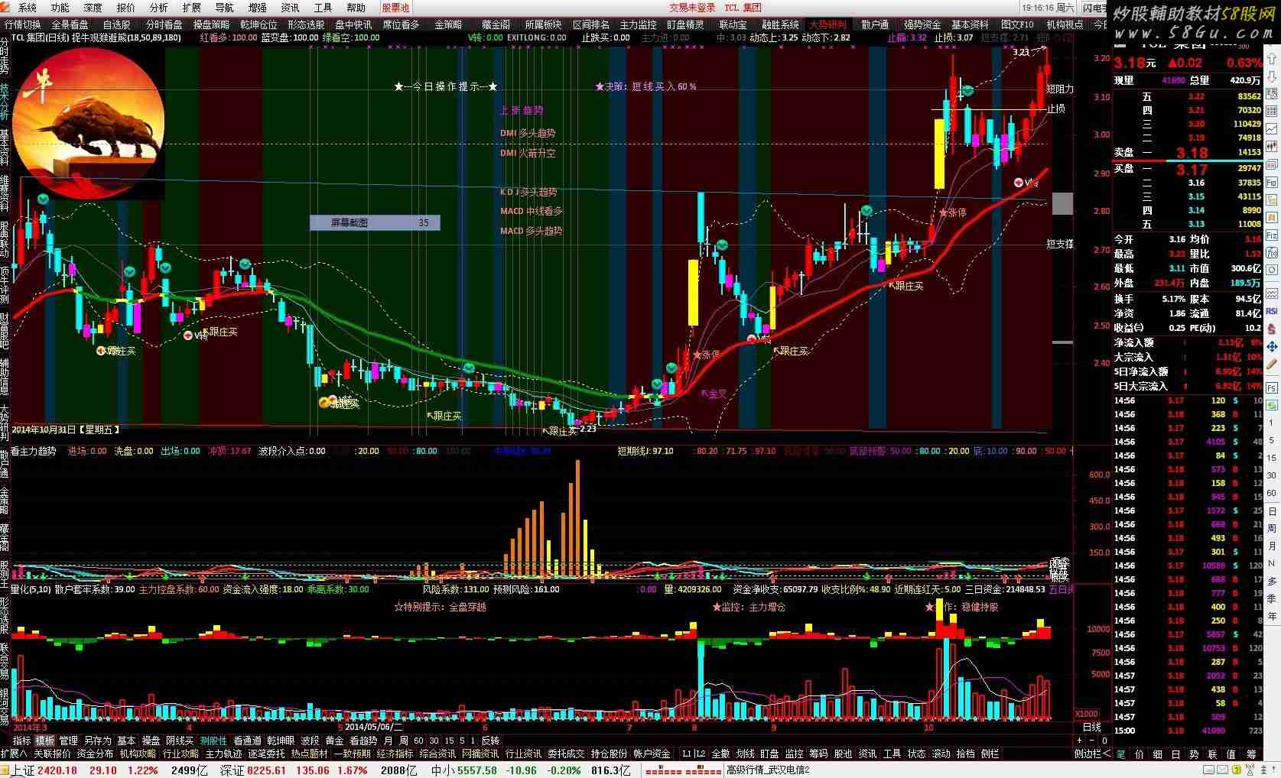Image resolution: width=1281 pixels, height=778 pixels.
Task: Select the blue four-way move arrows icon
Action: click(x=1272, y=346)
